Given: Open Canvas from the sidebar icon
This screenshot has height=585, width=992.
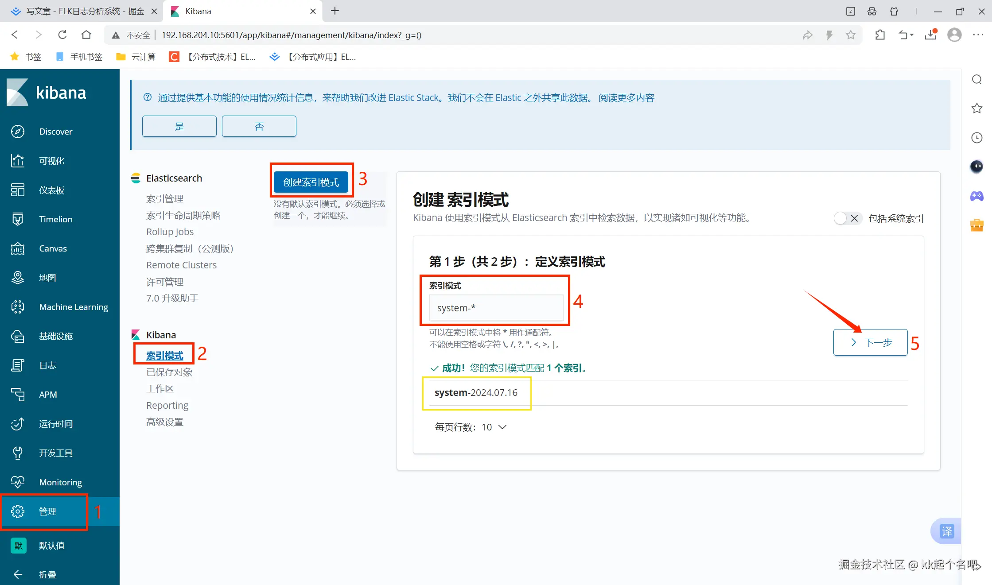Looking at the screenshot, I should 18,248.
